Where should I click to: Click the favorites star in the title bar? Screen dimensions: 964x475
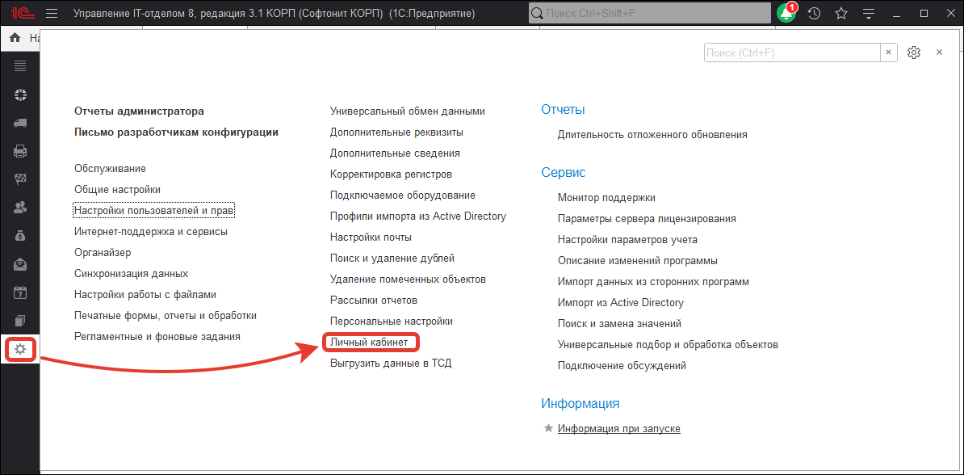click(840, 12)
